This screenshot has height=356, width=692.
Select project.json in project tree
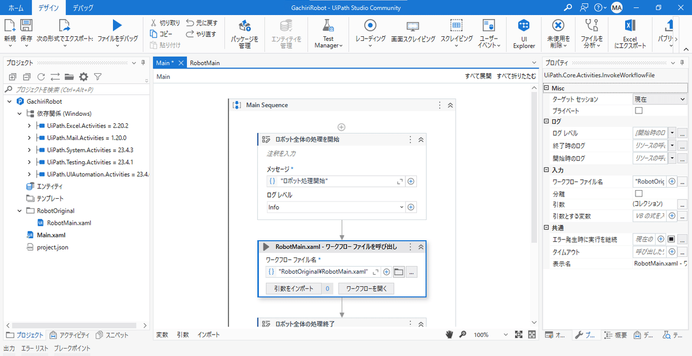[x=52, y=247]
